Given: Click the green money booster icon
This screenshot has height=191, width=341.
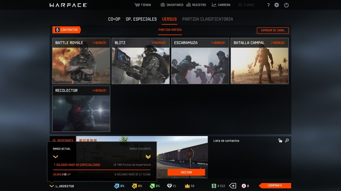Looking at the screenshot, I should (152, 186).
